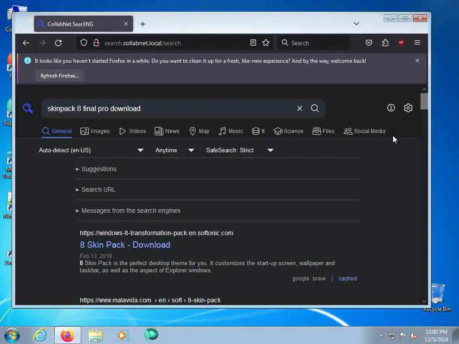Open the Action Center flag icon

(403, 335)
